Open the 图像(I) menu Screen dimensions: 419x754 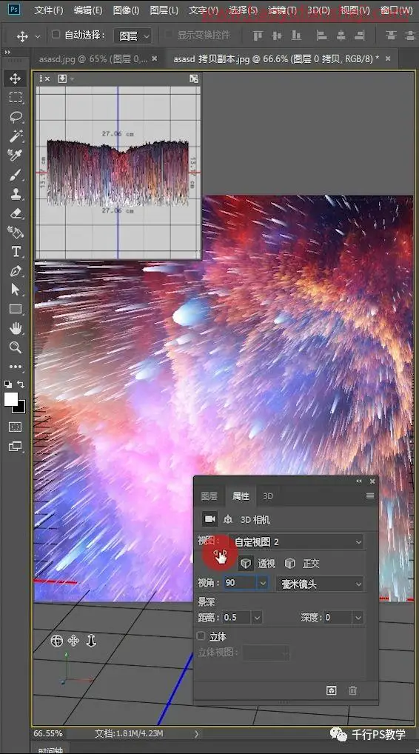click(126, 10)
